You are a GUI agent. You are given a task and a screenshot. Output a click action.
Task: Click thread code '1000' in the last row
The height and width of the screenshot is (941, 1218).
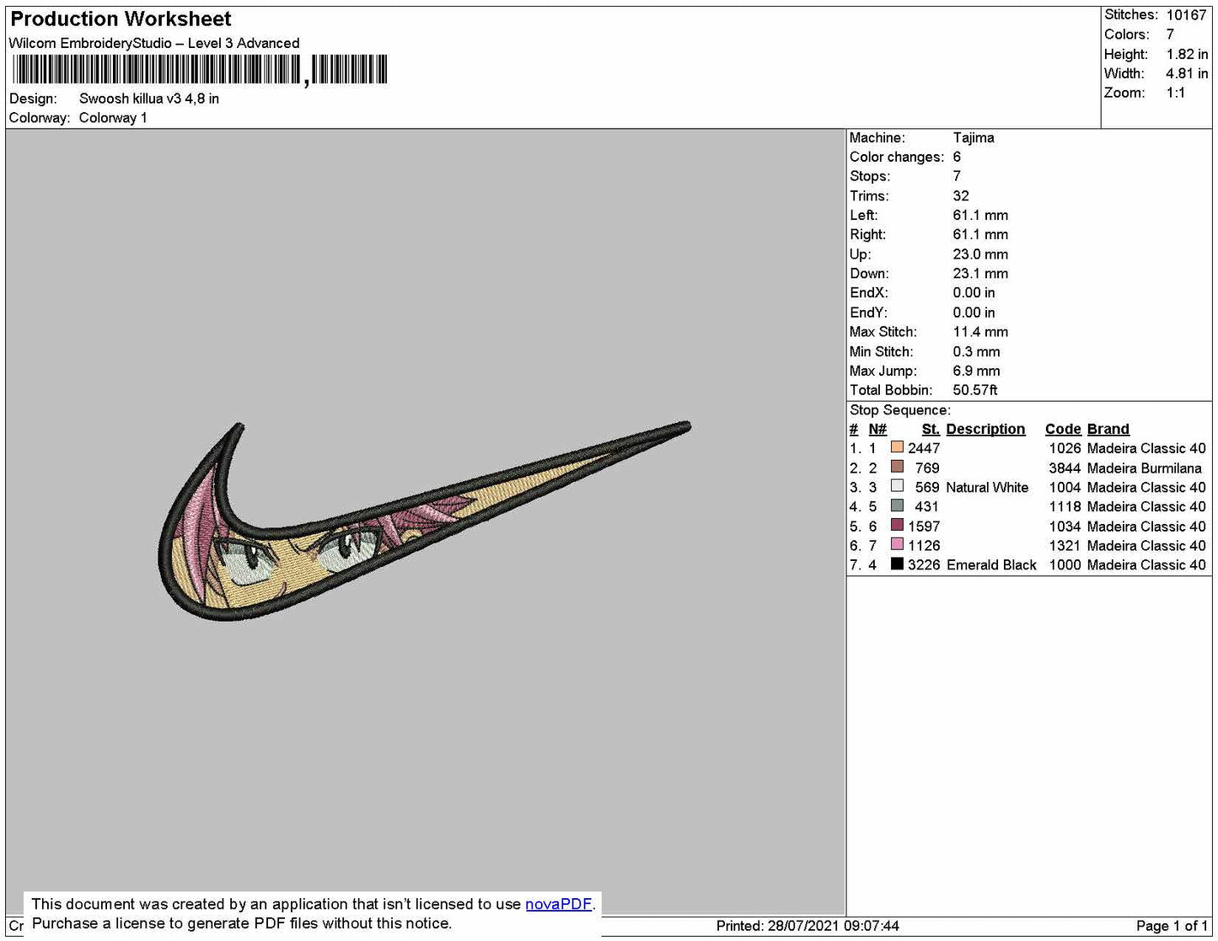tap(1065, 564)
